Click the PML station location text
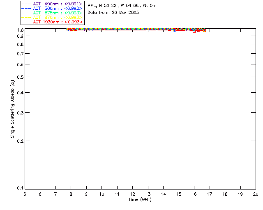263x210 pixels. (x=122, y=6)
